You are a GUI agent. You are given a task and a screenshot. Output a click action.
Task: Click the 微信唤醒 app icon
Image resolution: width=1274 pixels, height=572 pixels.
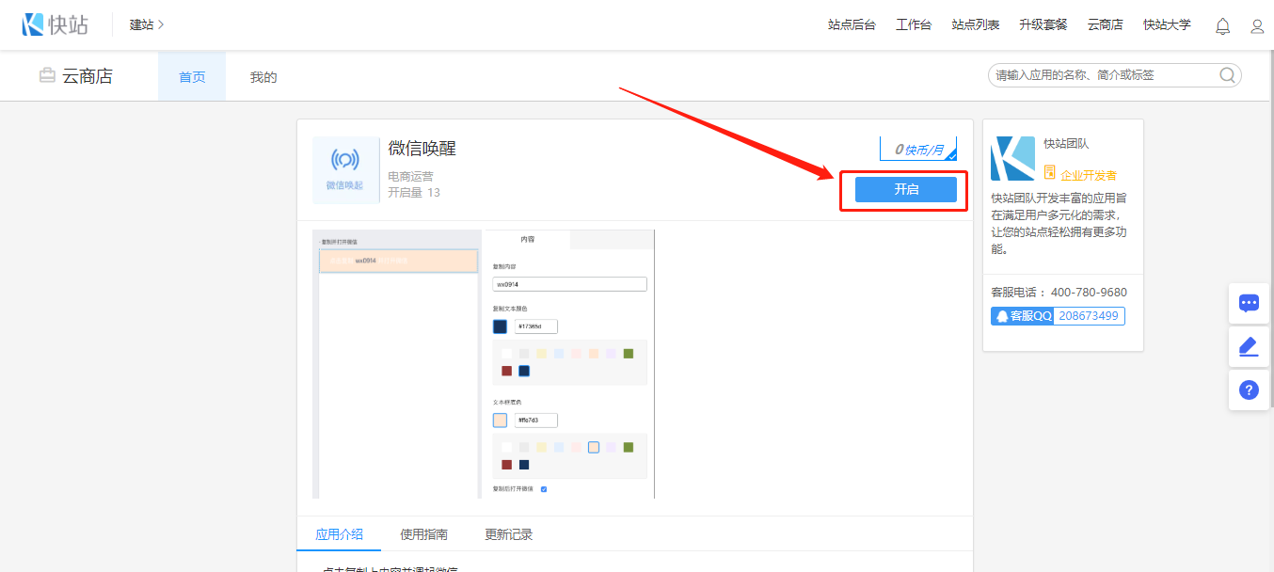click(344, 169)
